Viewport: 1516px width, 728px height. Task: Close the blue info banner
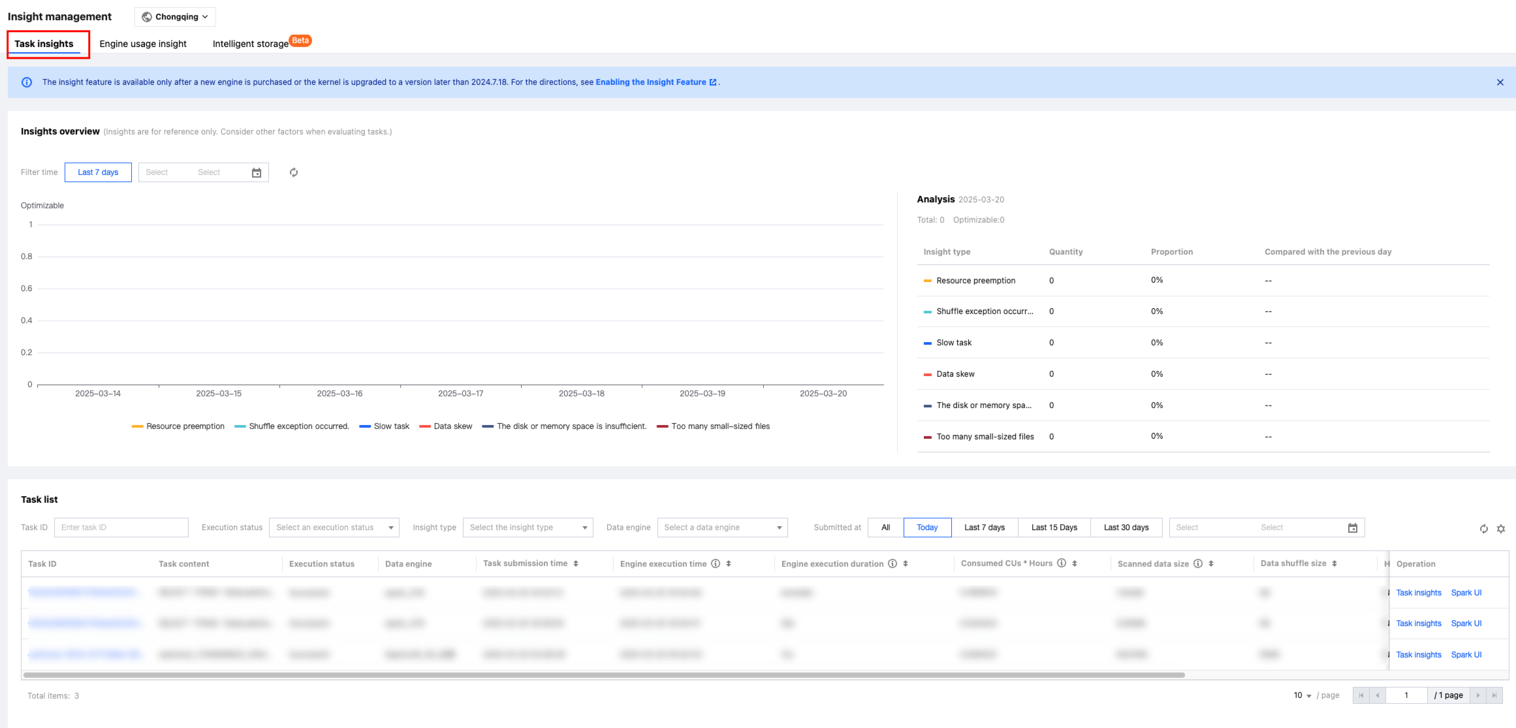click(x=1500, y=82)
